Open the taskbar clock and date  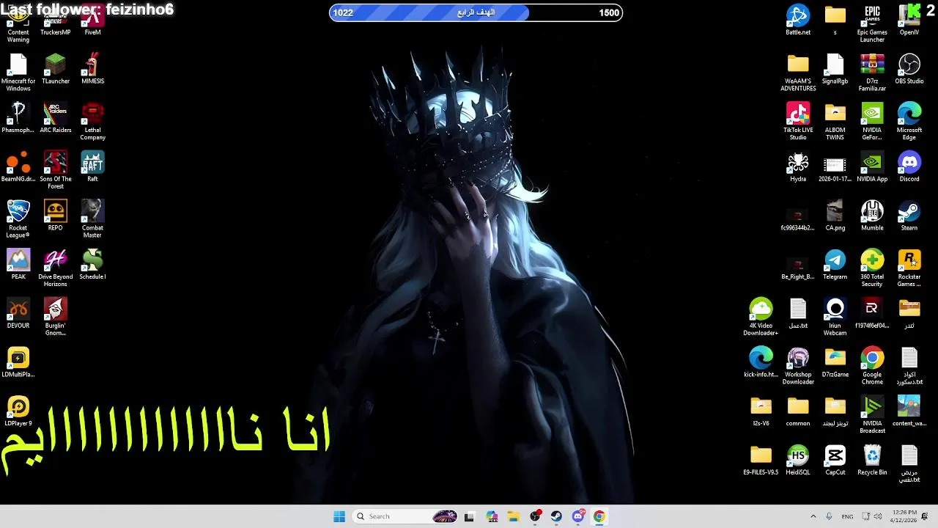pyautogui.click(x=905, y=516)
